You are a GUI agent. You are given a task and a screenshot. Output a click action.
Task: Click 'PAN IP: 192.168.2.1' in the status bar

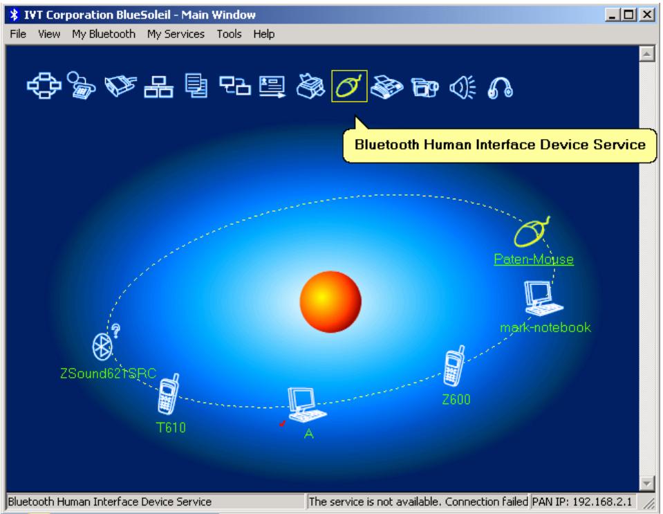582,502
